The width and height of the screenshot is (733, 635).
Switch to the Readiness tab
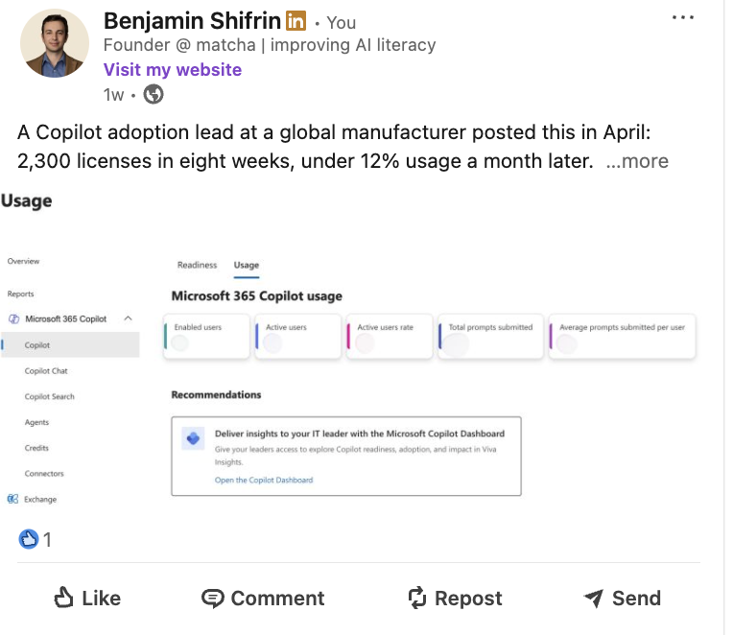198,265
